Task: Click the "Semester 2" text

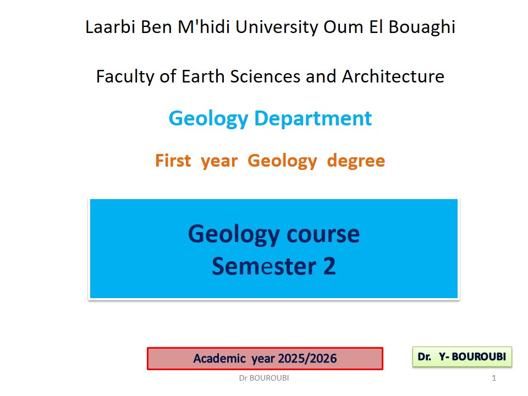Action: pyautogui.click(x=273, y=266)
